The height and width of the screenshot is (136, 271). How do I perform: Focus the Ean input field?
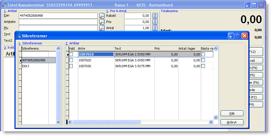(x=58, y=16)
